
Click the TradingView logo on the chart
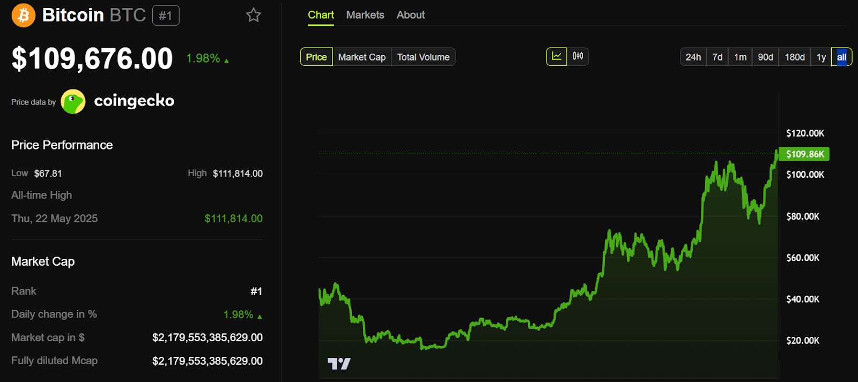pos(339,364)
